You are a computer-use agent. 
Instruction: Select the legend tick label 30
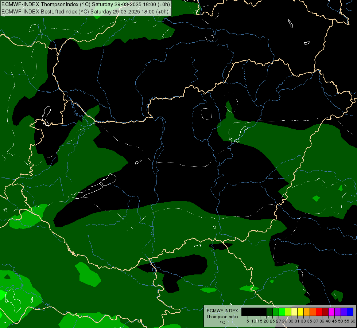pyautogui.click(x=291, y=321)
